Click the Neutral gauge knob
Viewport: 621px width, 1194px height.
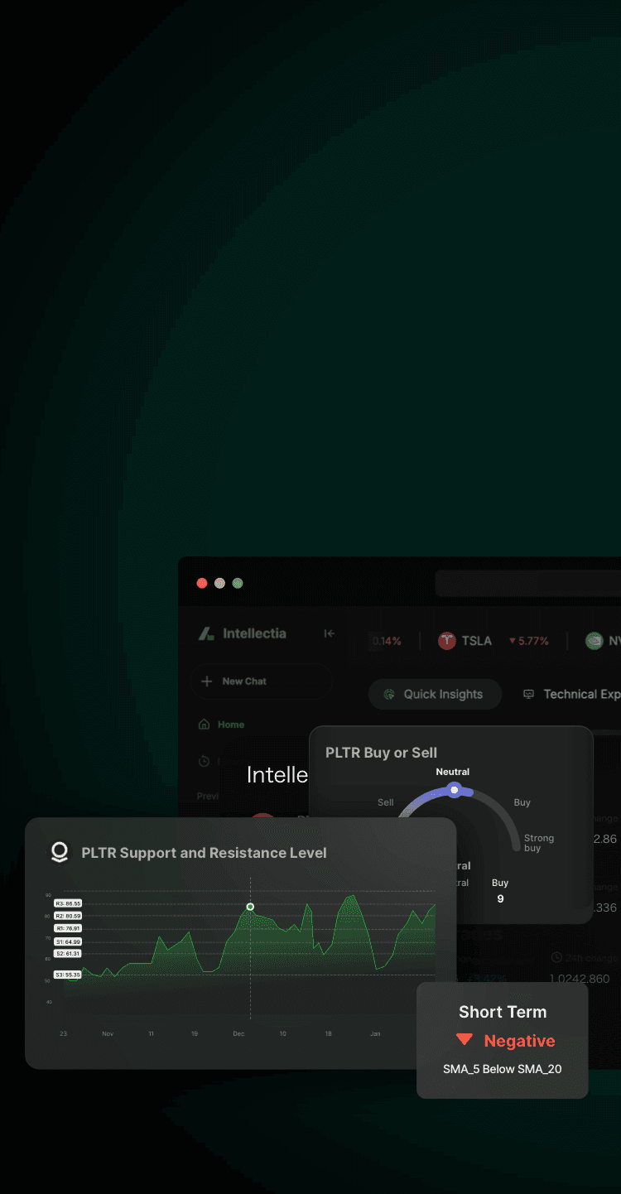(454, 790)
